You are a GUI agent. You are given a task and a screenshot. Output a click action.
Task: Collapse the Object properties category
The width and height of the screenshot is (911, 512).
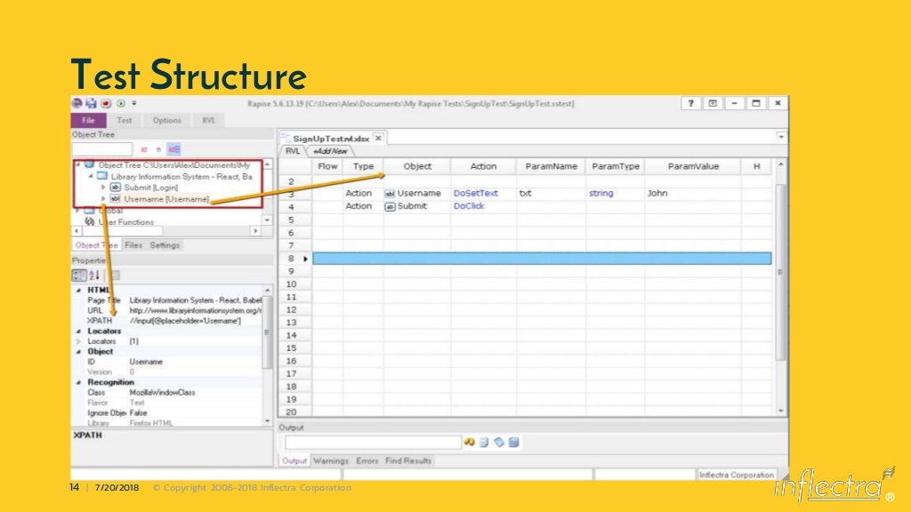click(x=78, y=351)
